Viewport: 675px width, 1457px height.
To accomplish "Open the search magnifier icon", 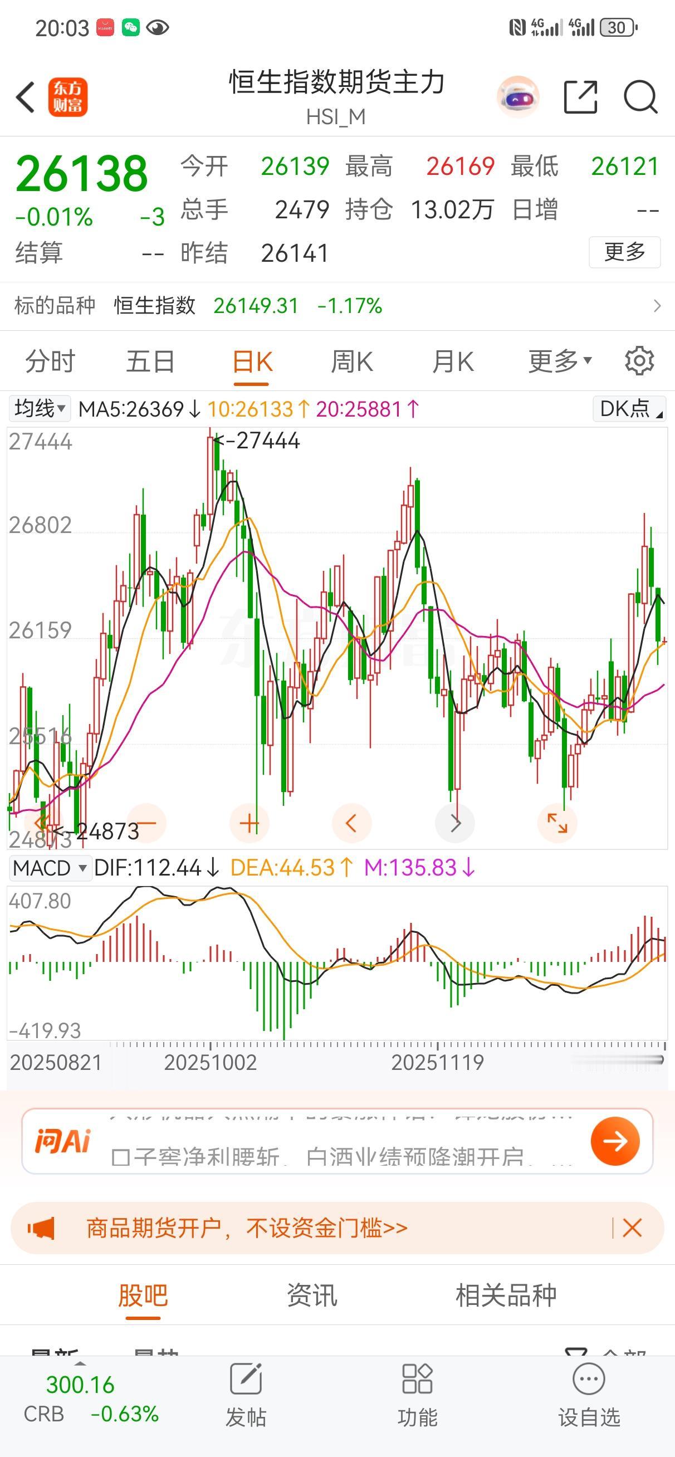I will 640,97.
